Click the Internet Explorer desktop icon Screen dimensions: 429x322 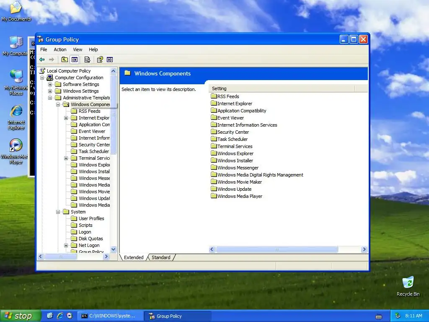tap(16, 117)
